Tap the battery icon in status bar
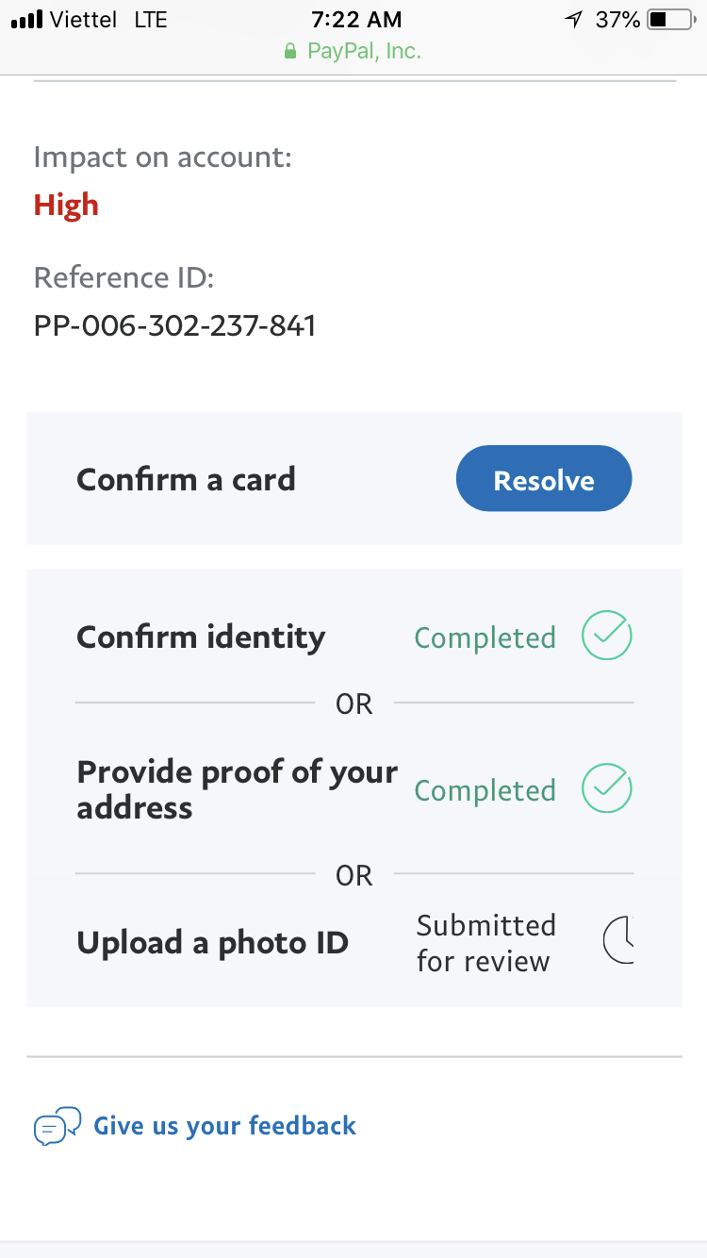Screen dimensions: 707x1258 (669, 19)
